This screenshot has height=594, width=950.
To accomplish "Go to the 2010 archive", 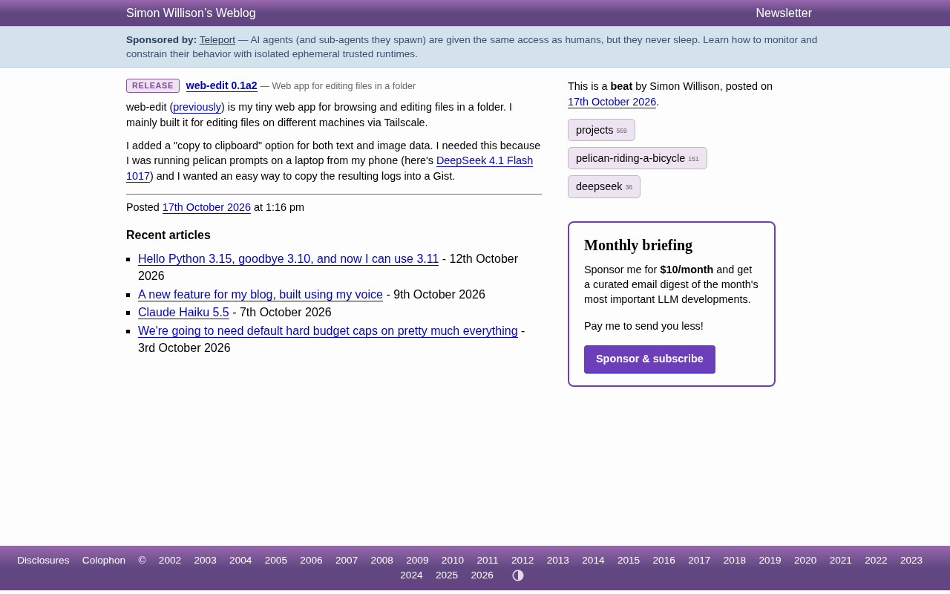I will pos(453,561).
